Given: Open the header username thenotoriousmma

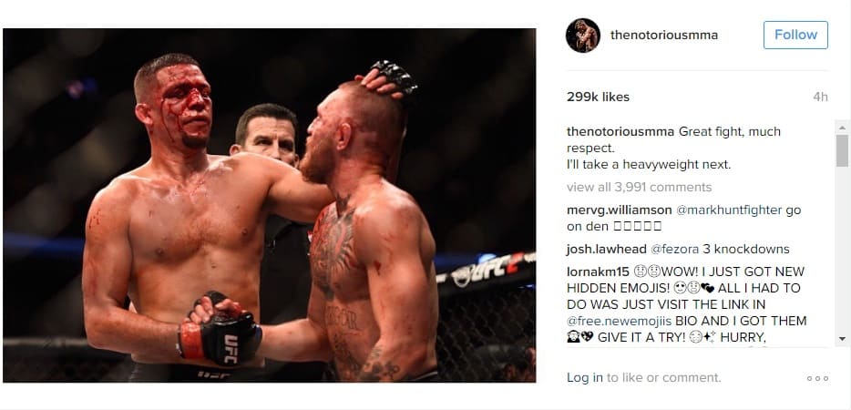Looking at the screenshot, I should [663, 36].
